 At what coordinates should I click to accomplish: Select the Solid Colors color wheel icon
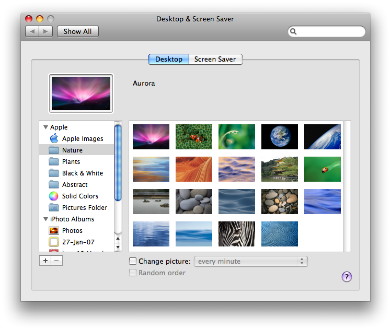click(x=53, y=196)
